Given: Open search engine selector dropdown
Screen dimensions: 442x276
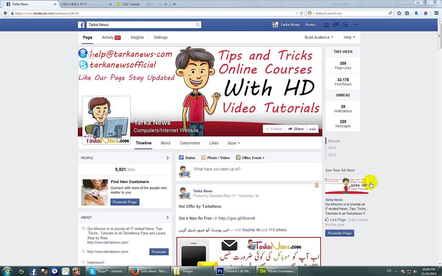Looking at the screenshot, I should pos(311,13).
